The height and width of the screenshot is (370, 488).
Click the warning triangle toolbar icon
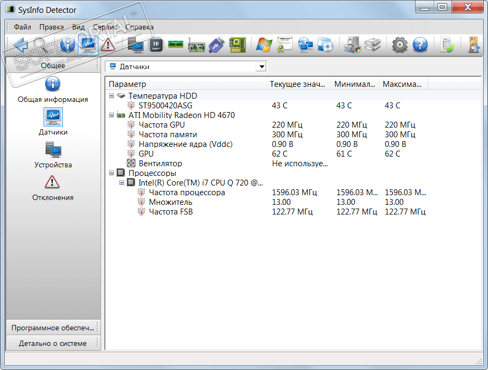coord(107,46)
